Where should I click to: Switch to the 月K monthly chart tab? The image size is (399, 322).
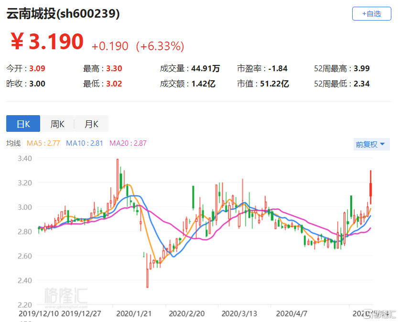coord(91,124)
